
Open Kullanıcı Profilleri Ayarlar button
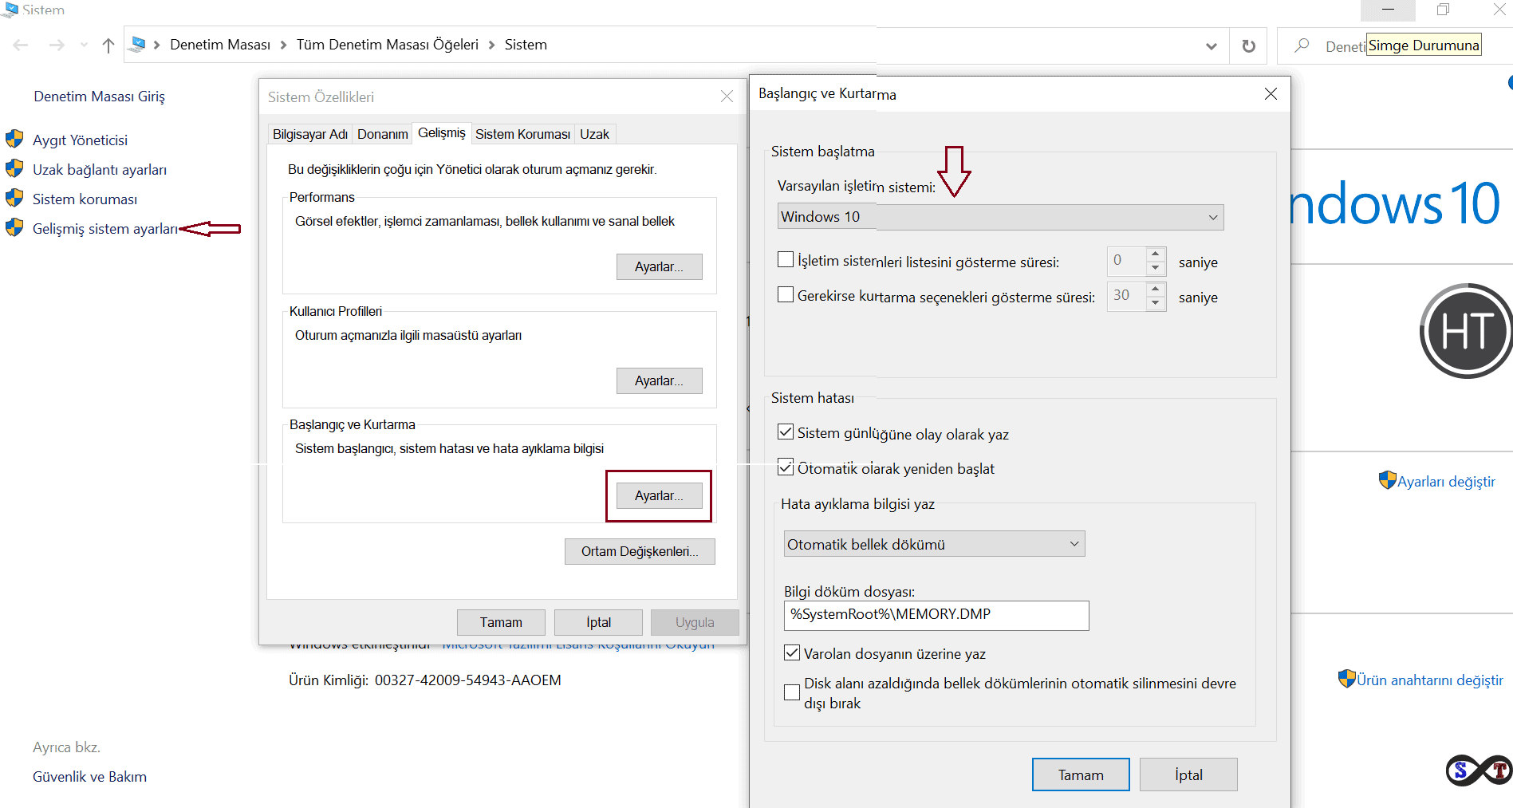click(659, 380)
